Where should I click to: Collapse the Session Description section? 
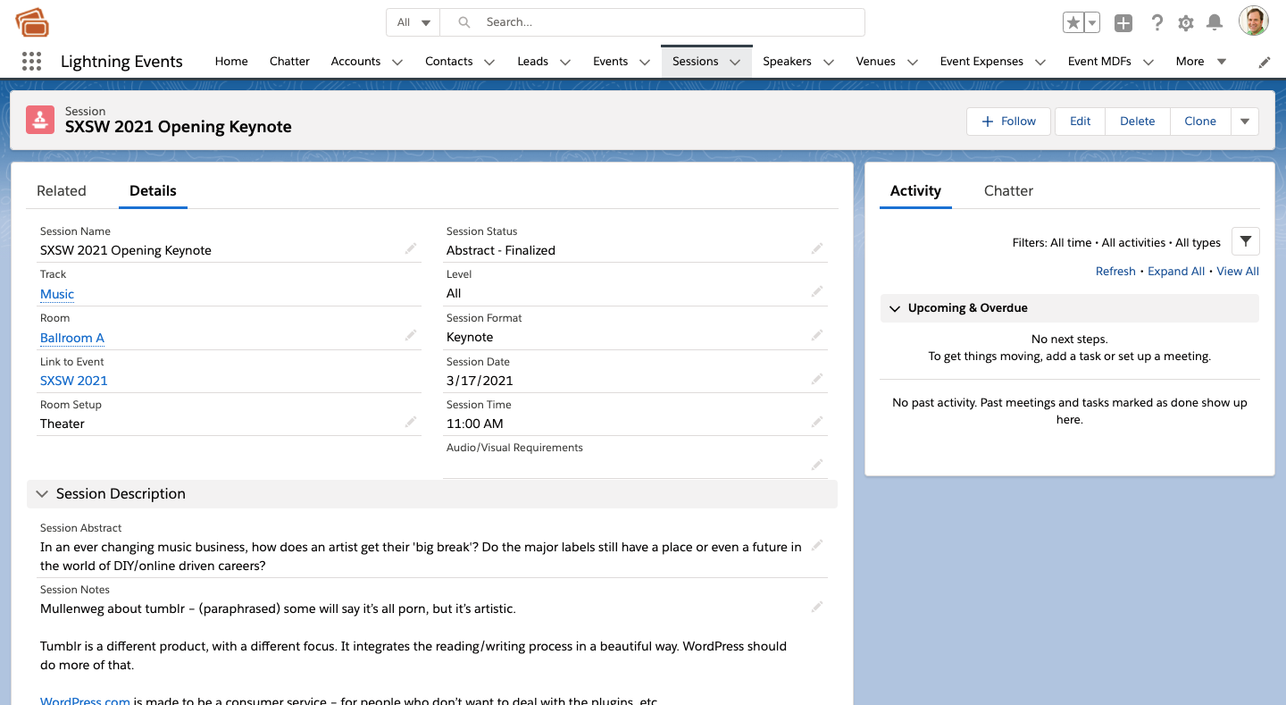pos(42,494)
